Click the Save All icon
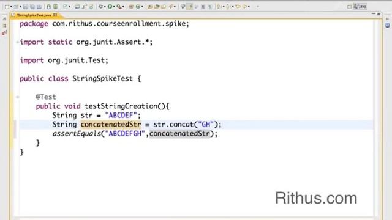Viewport: 392px width, 220px height. click(32, 7)
